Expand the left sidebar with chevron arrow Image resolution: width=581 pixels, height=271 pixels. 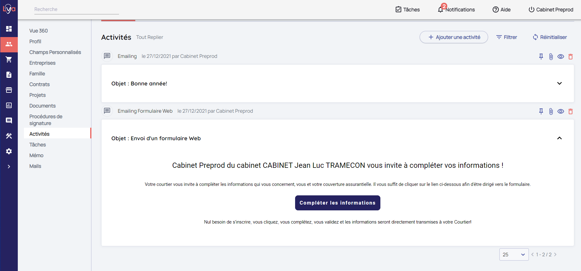(x=9, y=167)
